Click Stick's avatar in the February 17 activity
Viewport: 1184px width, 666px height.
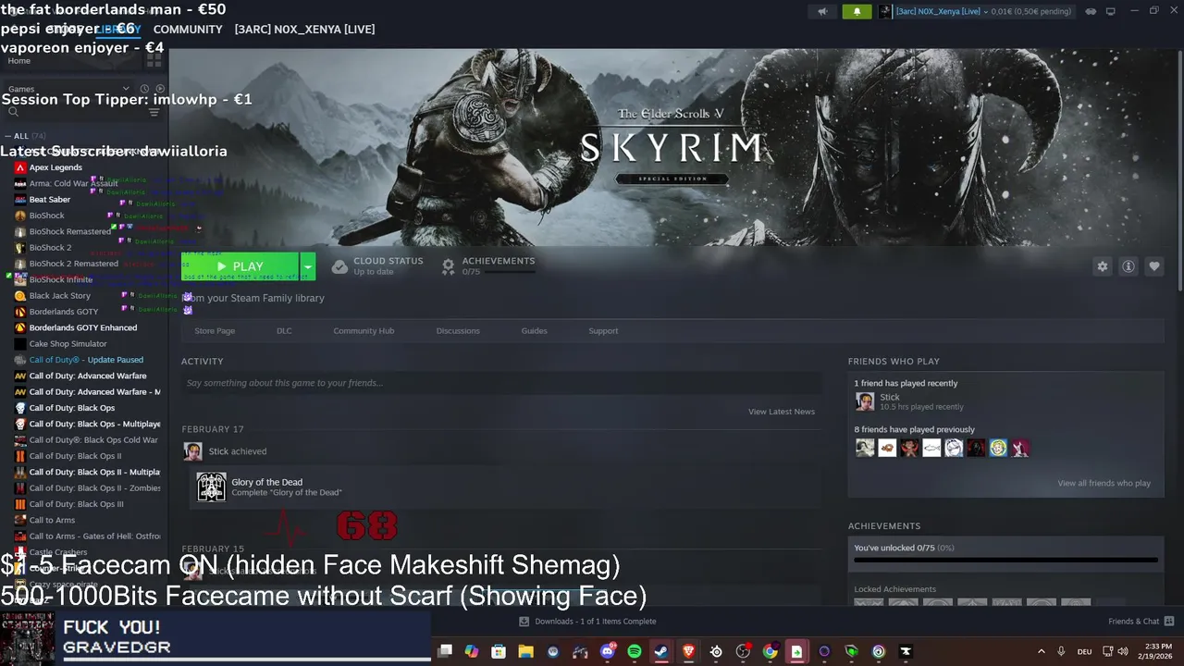[192, 451]
